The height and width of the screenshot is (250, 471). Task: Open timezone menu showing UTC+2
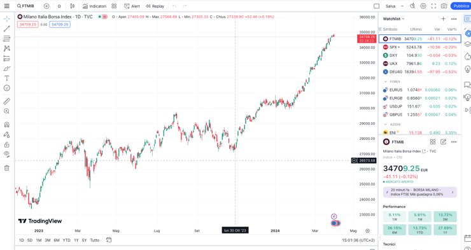[x=358, y=240]
